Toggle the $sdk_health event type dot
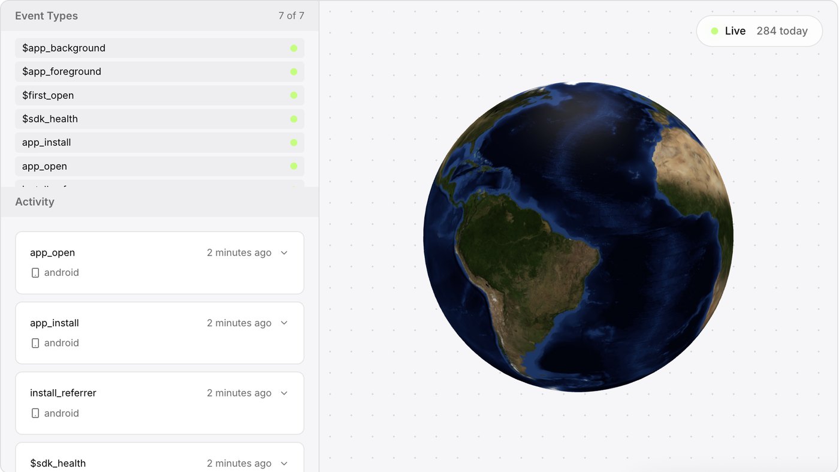 294,119
